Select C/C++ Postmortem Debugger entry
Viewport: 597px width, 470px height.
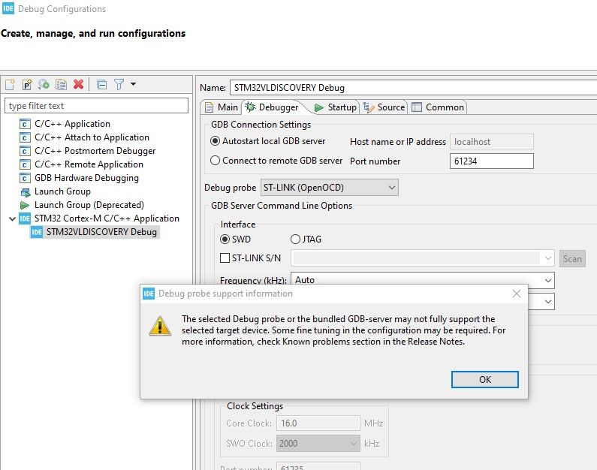95,151
